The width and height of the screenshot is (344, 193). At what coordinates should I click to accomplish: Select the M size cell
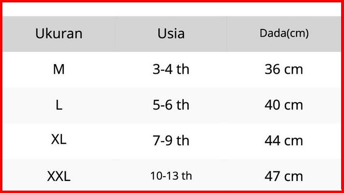pos(59,69)
